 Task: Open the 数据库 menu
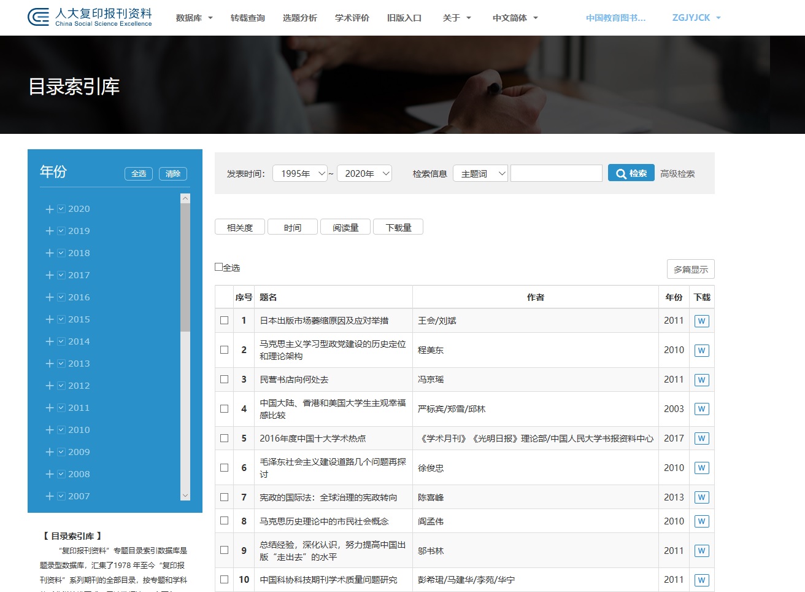click(x=193, y=18)
